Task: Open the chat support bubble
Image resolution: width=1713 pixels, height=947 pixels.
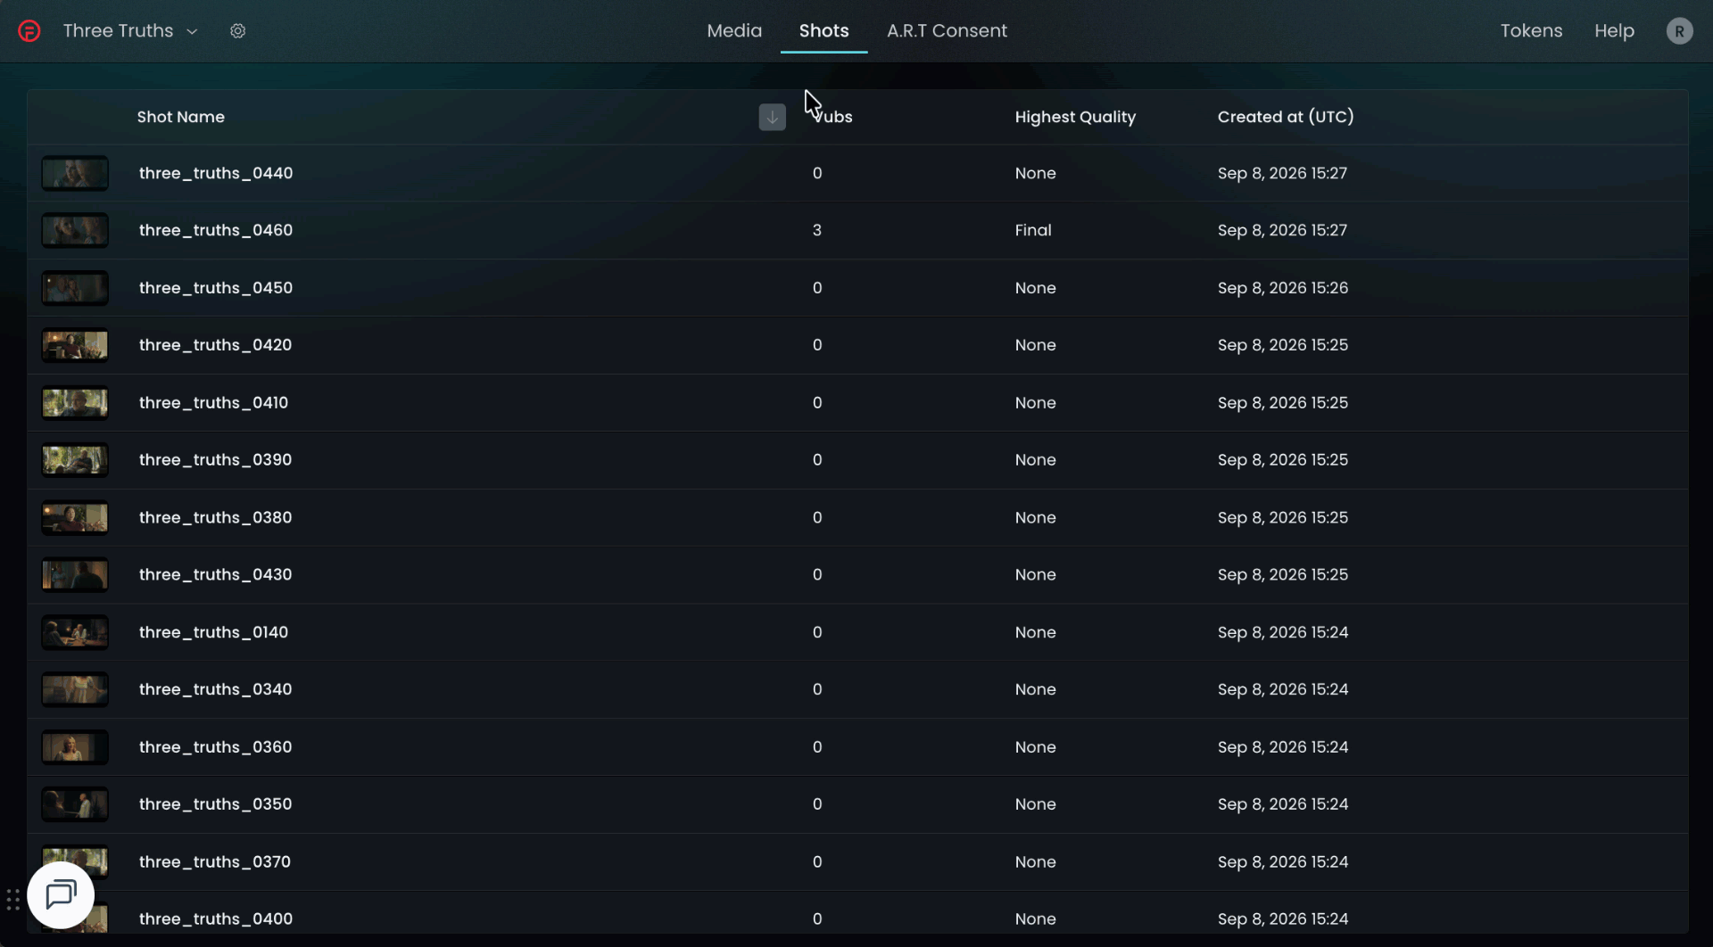Action: click(61, 894)
